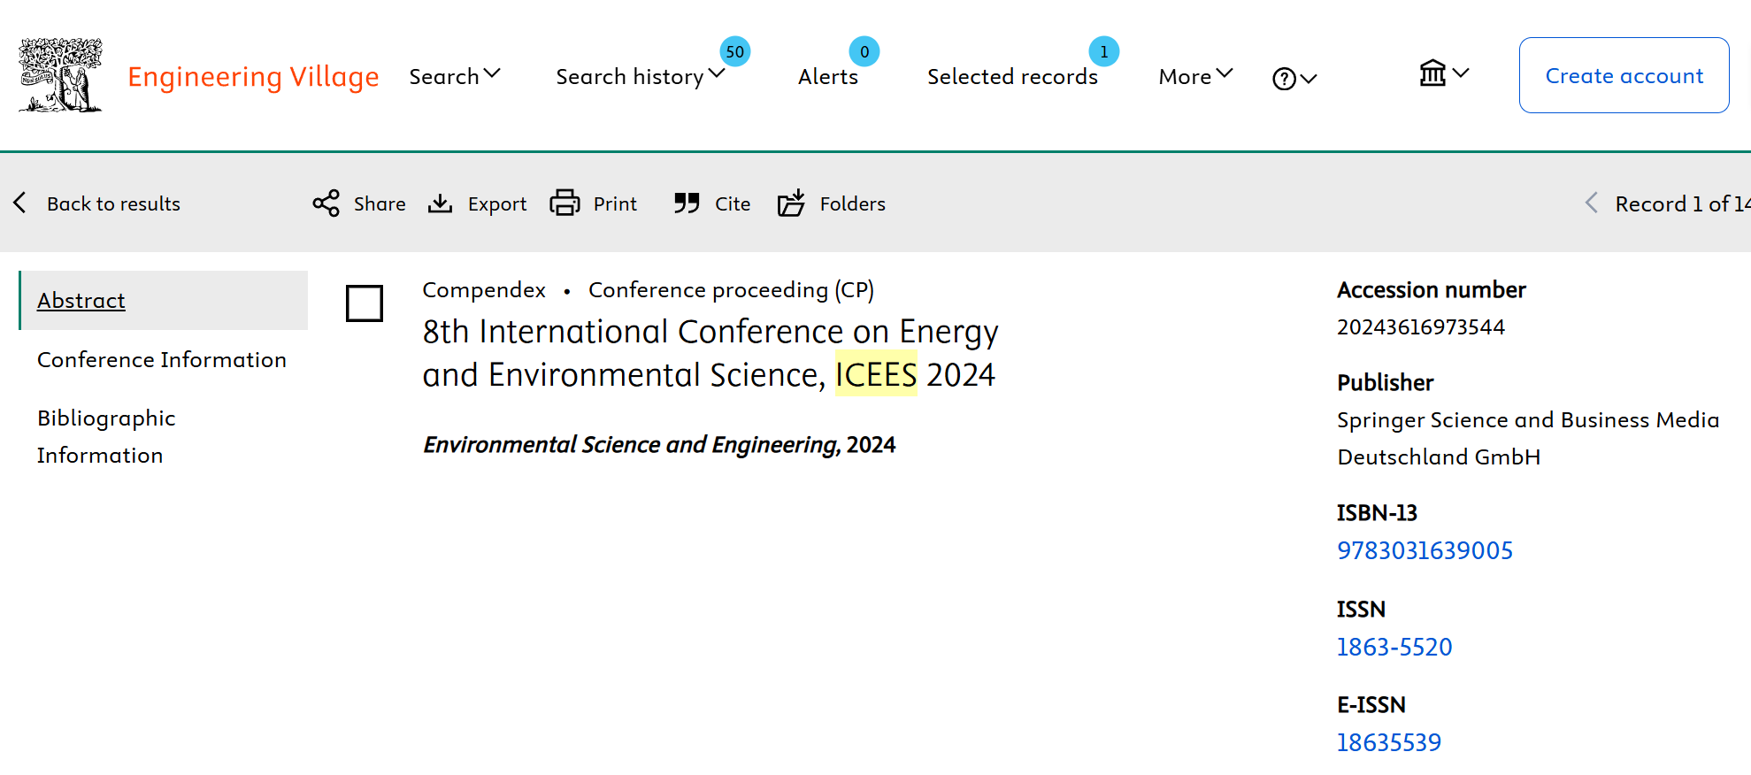Click the Create account button
Viewport: 1751px width, 775px height.
[x=1624, y=75]
